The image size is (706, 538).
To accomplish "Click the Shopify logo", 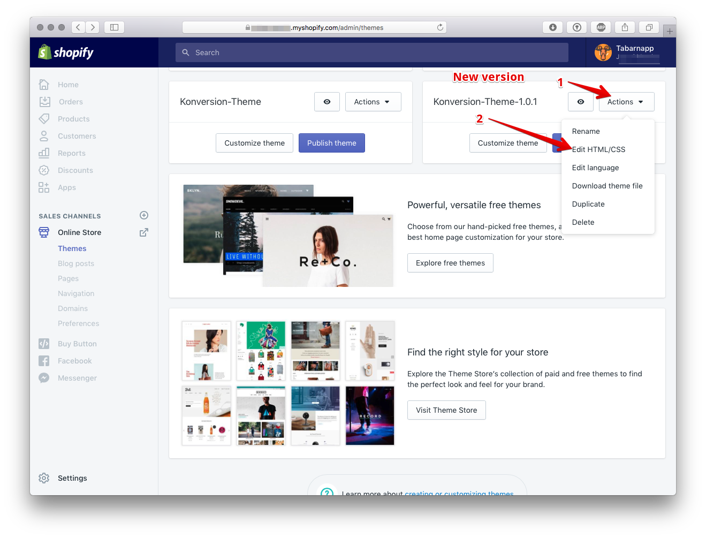I will tap(66, 52).
